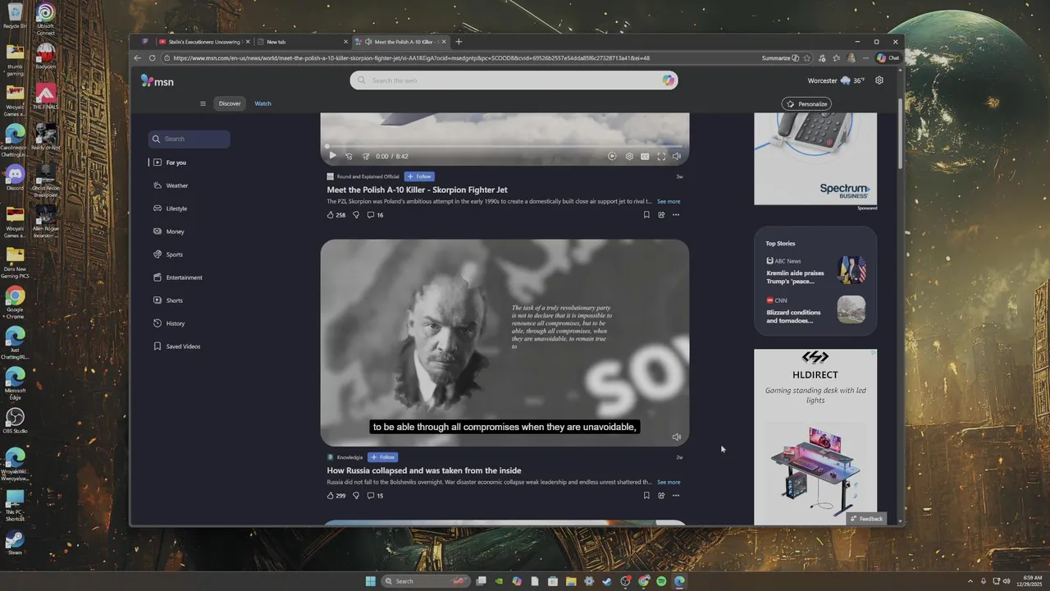Viewport: 1050px width, 591px height.
Task: Add page to favorites star icon
Action: pos(807,58)
